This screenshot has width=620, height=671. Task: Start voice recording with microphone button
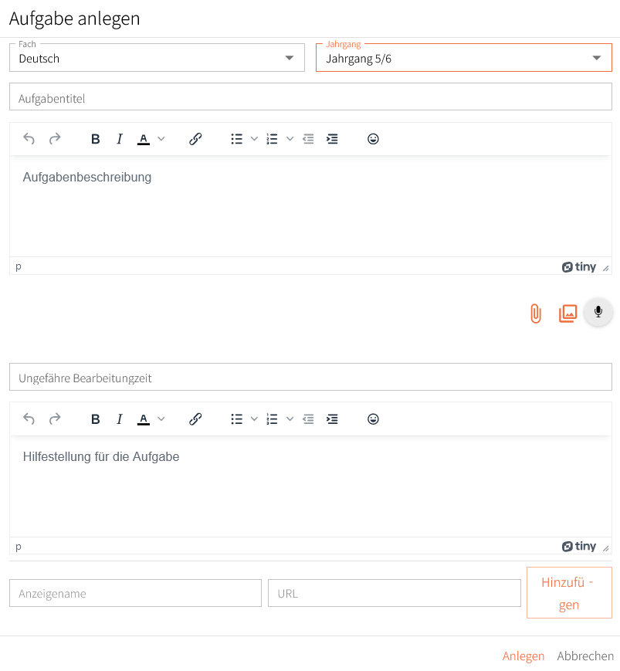tap(598, 311)
